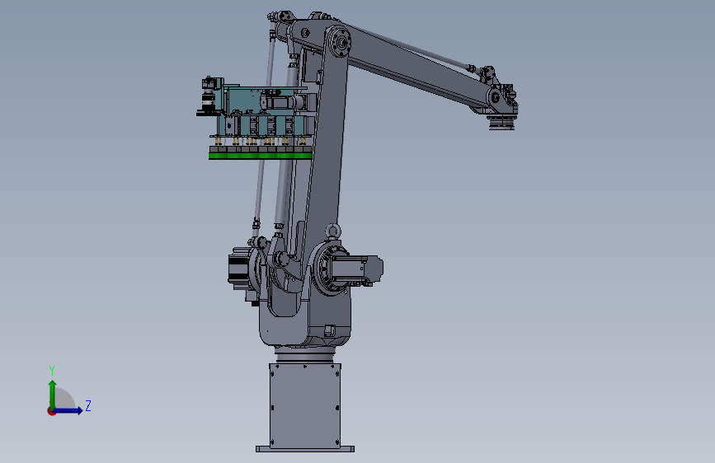715x463 pixels.
Task: Select the servo motor protruding right of shoulder
Action: [356, 269]
